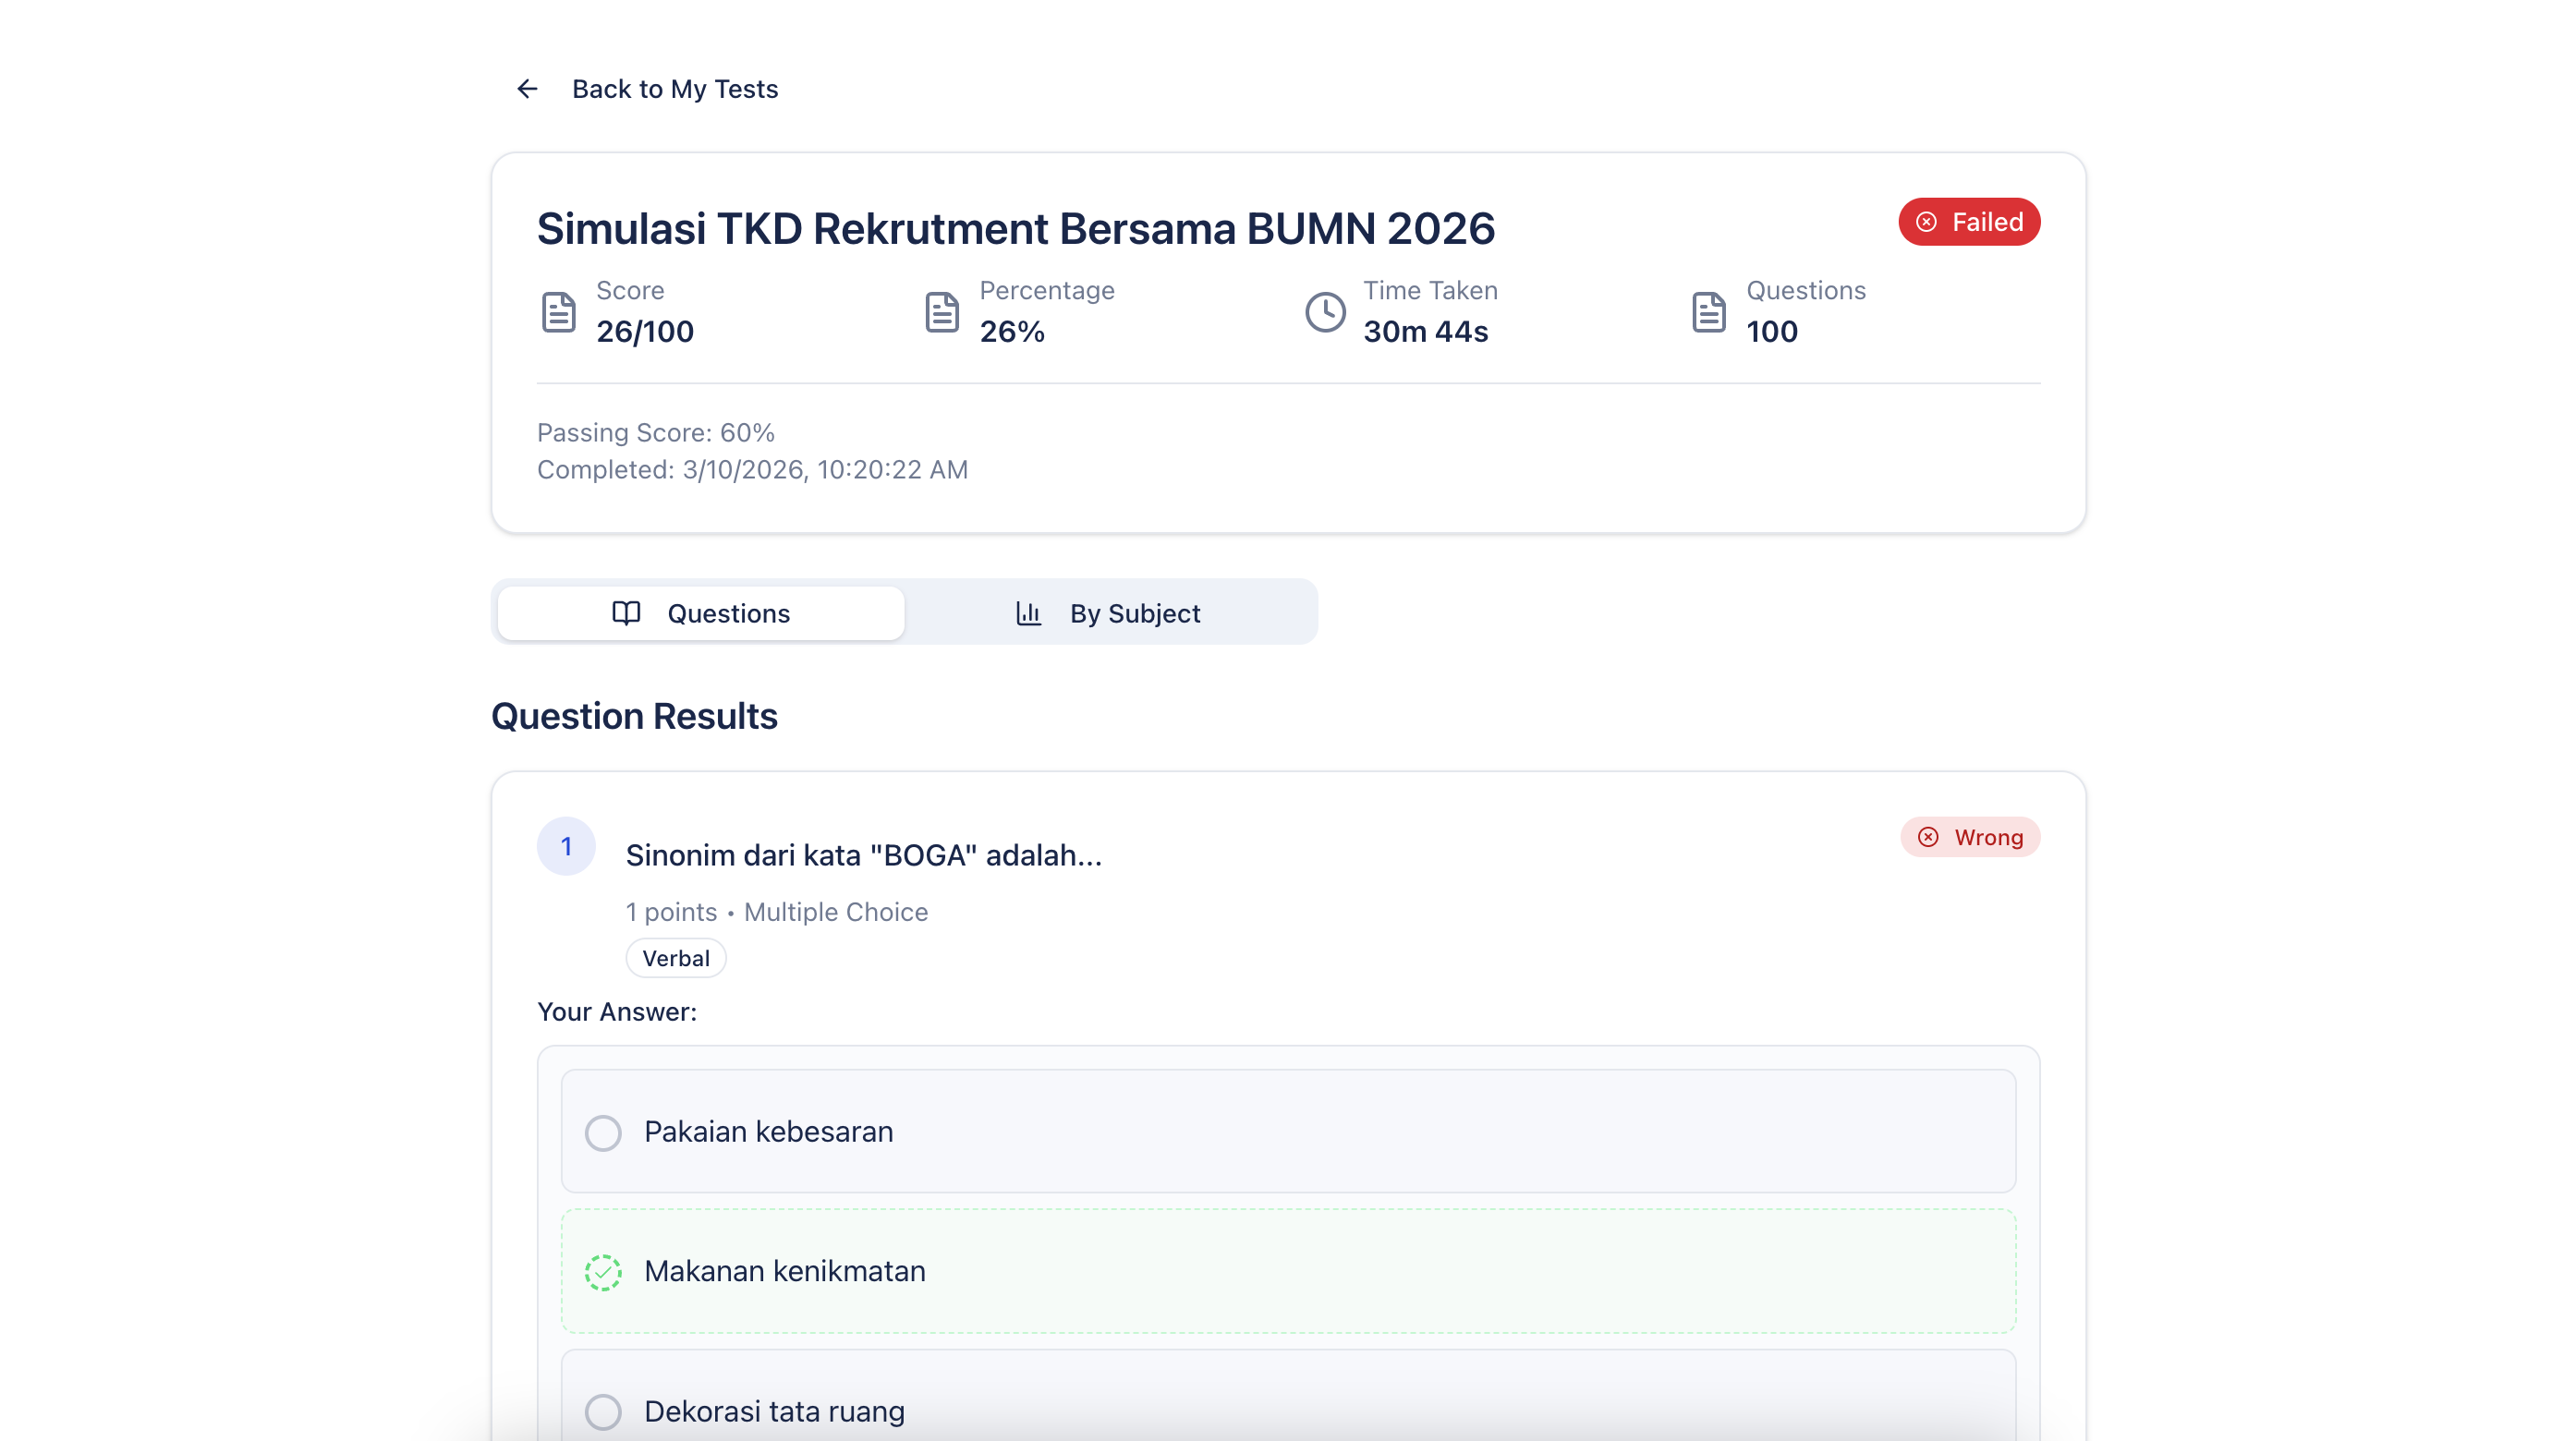
Task: Click the open book icon on Questions tab
Action: click(626, 613)
